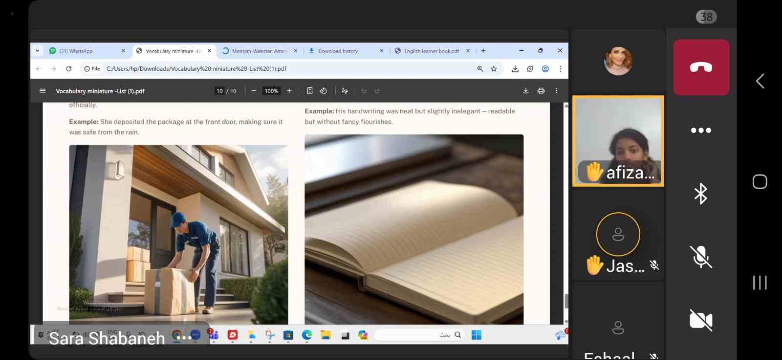The height and width of the screenshot is (360, 782).
Task: Expand the browser tab search dropdown
Action: [38, 51]
